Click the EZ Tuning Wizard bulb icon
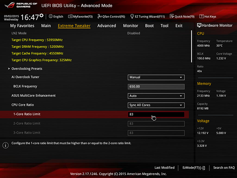This screenshot has width=237, height=178. pyautogui.click(x=132, y=16)
